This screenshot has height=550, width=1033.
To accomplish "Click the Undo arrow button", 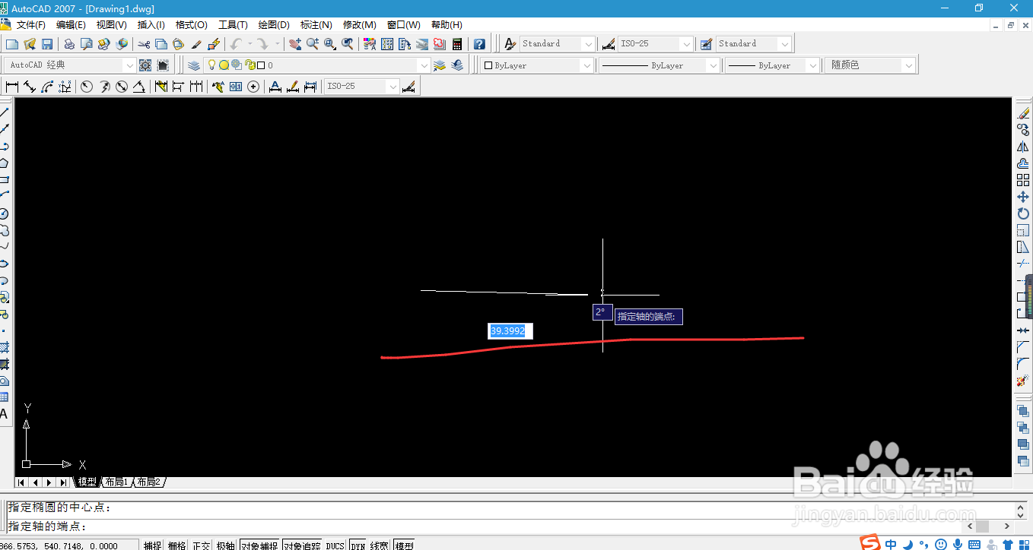I will [x=237, y=44].
